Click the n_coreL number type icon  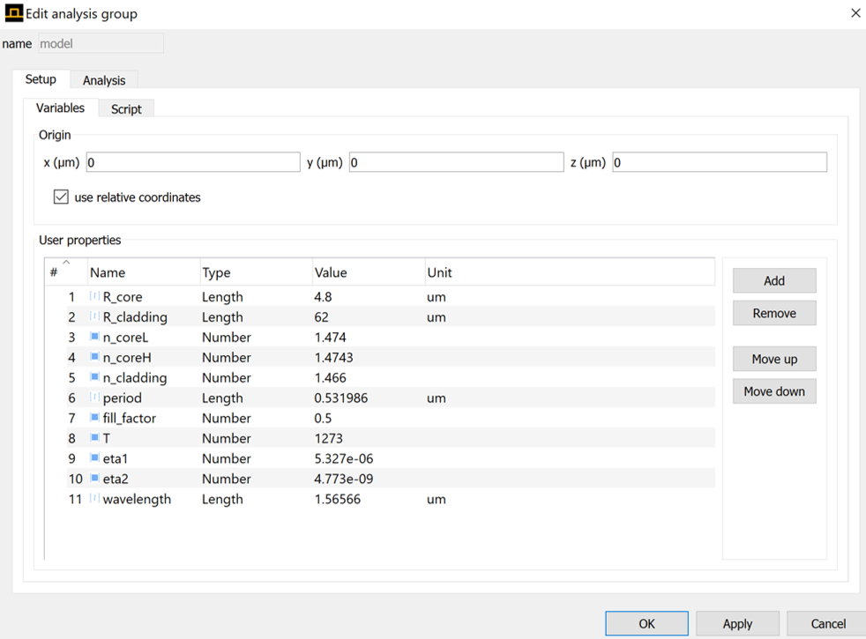(x=94, y=337)
